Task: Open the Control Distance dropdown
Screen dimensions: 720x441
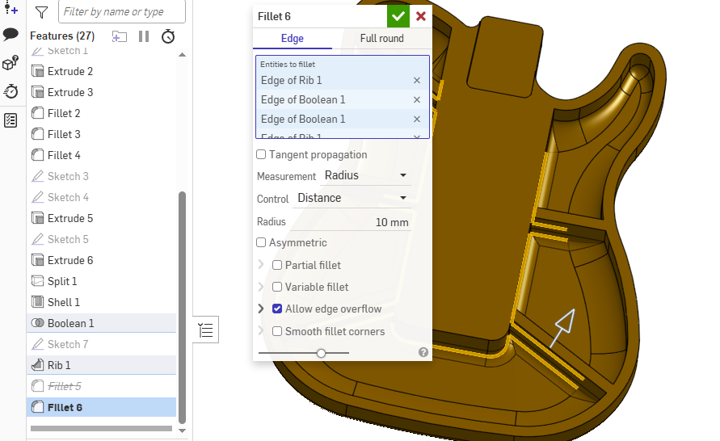Action: click(352, 198)
